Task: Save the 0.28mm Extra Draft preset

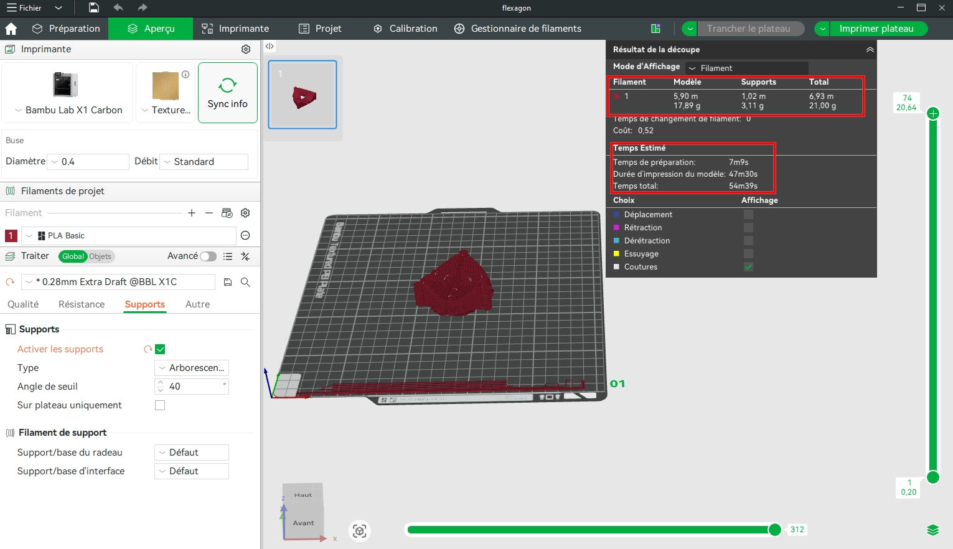Action: click(228, 282)
